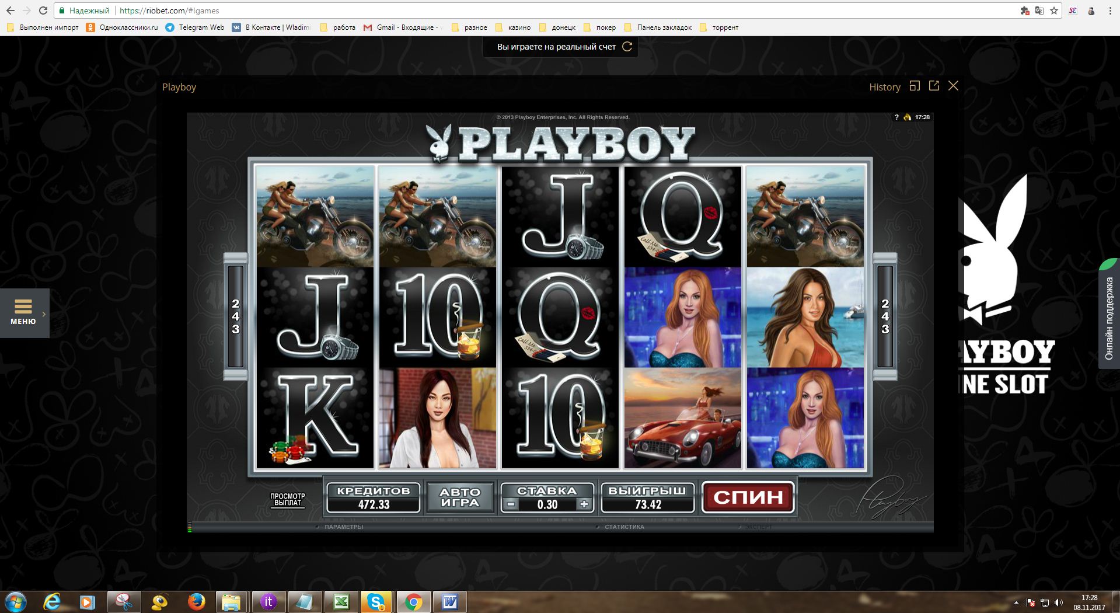Open the СТАТИСТИКА tab
This screenshot has width=1120, height=613.
coord(624,527)
